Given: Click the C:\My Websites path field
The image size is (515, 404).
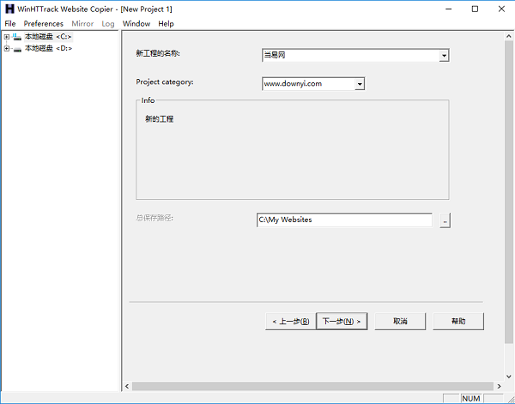Looking at the screenshot, I should [343, 220].
